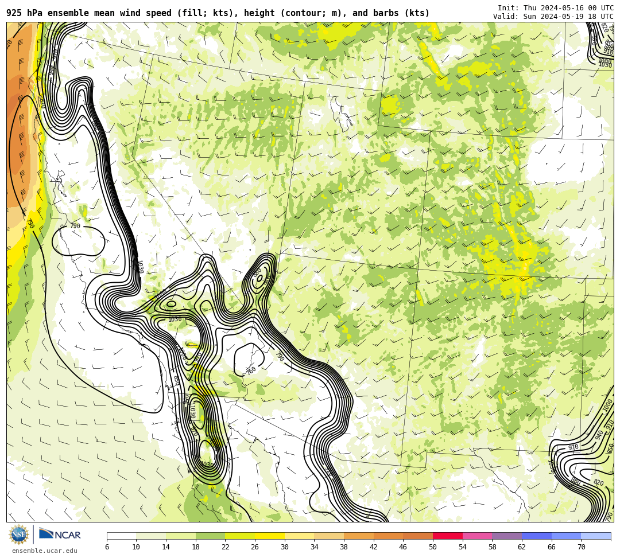Click legend tick label '30'
Screen dimensions: 620x558
[x=285, y=547]
